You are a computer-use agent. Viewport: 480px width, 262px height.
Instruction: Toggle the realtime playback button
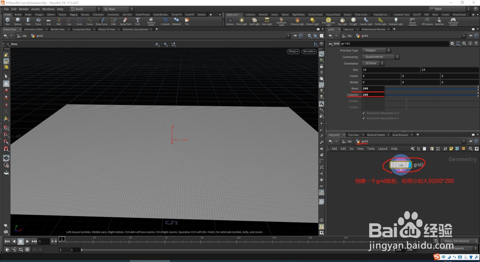27,249
